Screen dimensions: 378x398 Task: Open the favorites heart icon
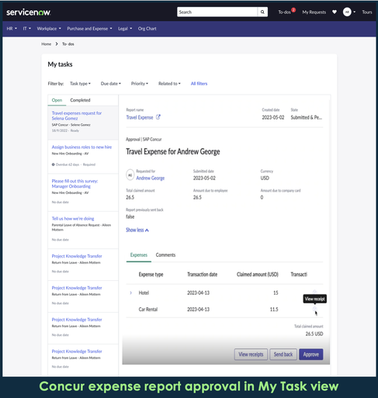tap(335, 12)
